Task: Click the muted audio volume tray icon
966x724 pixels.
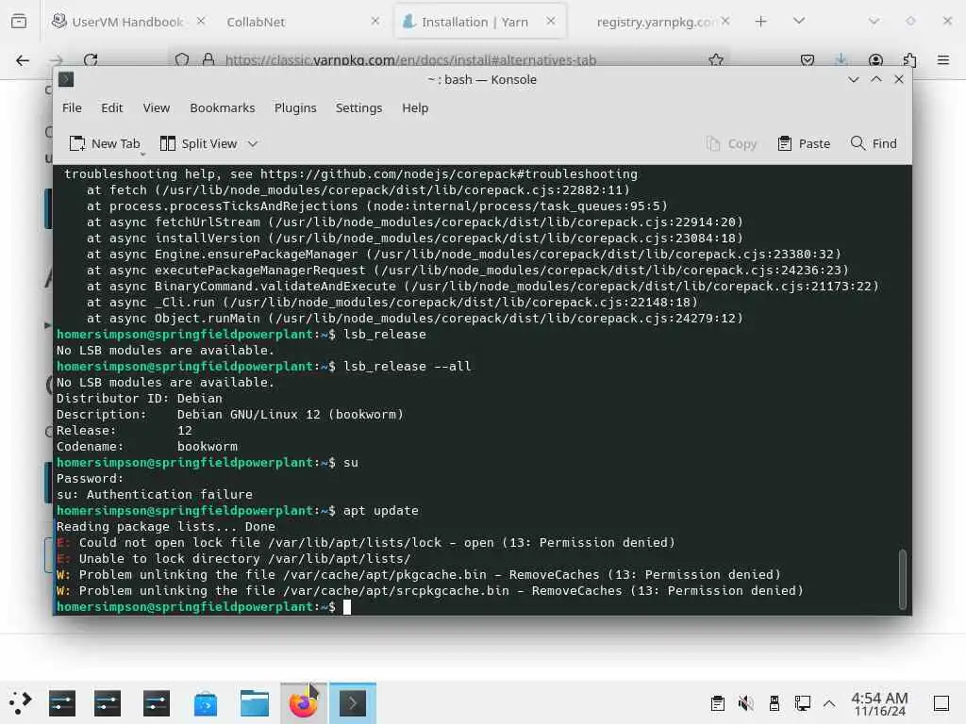Action: tap(746, 703)
